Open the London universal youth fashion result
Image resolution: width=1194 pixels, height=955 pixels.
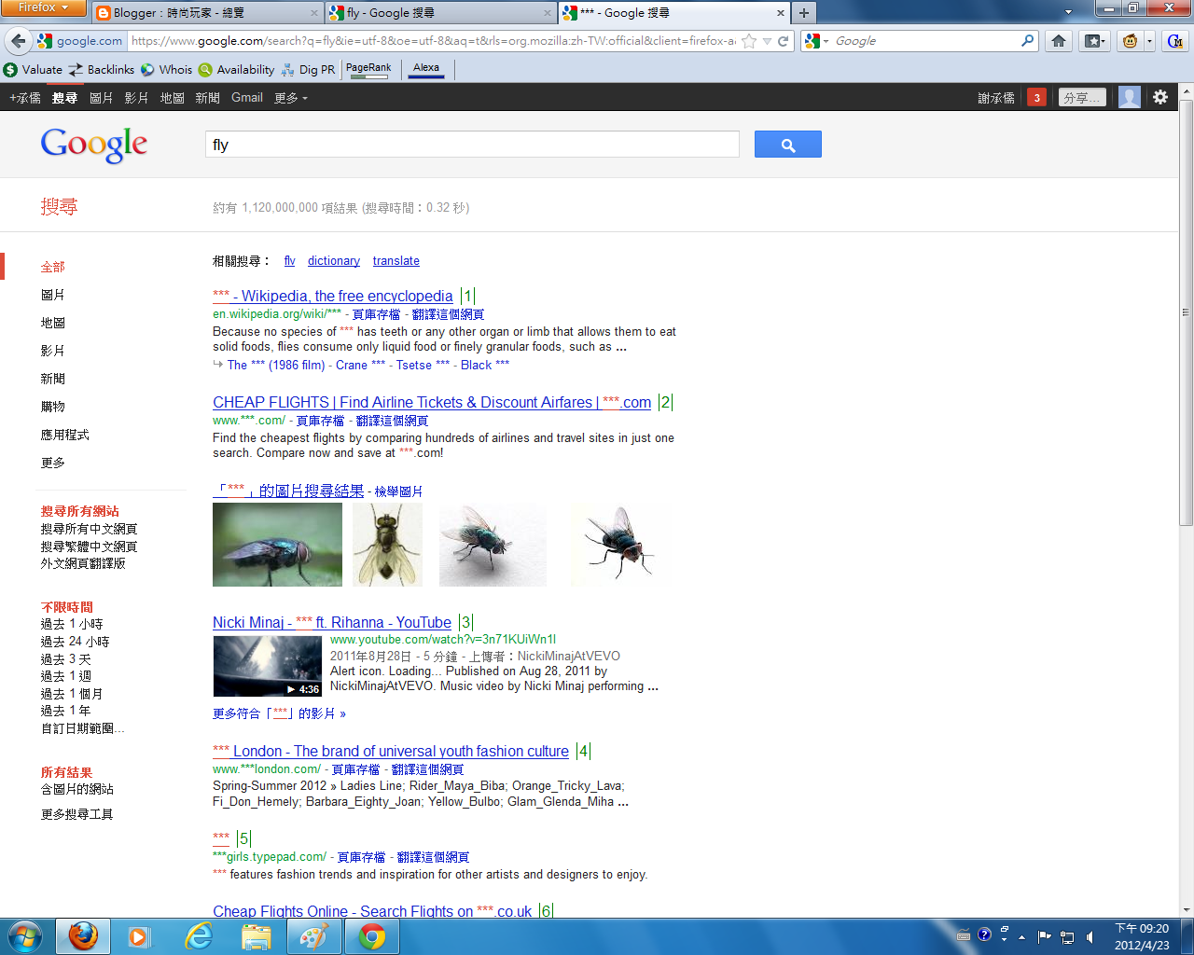point(391,751)
